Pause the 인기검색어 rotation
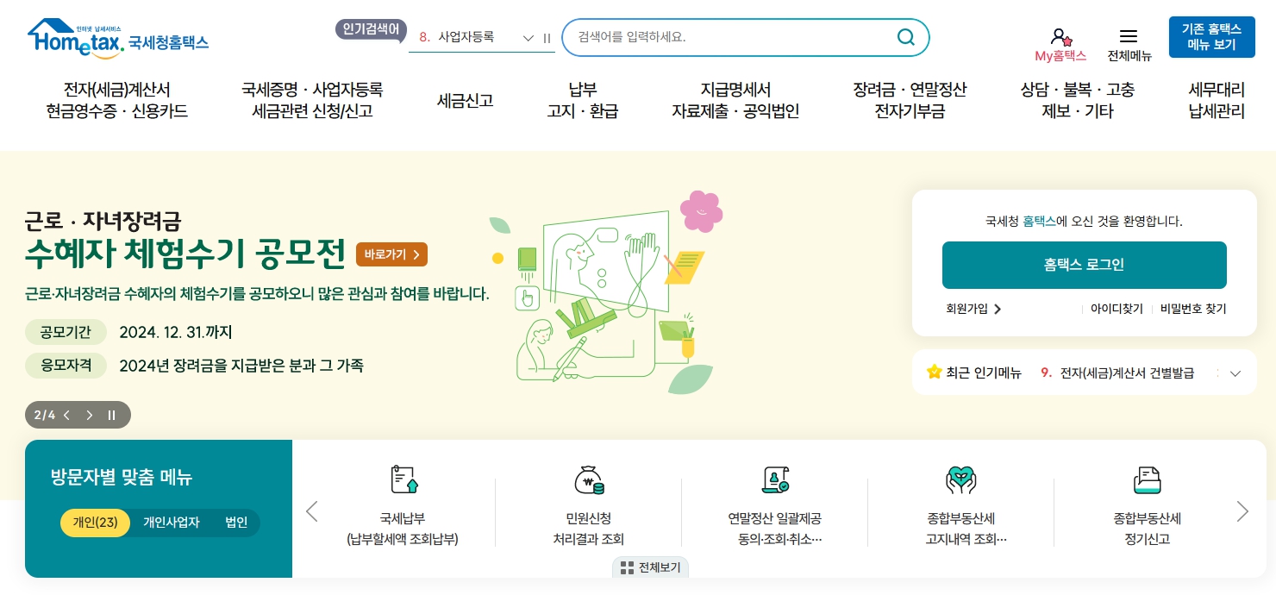The width and height of the screenshot is (1276, 595). (547, 38)
